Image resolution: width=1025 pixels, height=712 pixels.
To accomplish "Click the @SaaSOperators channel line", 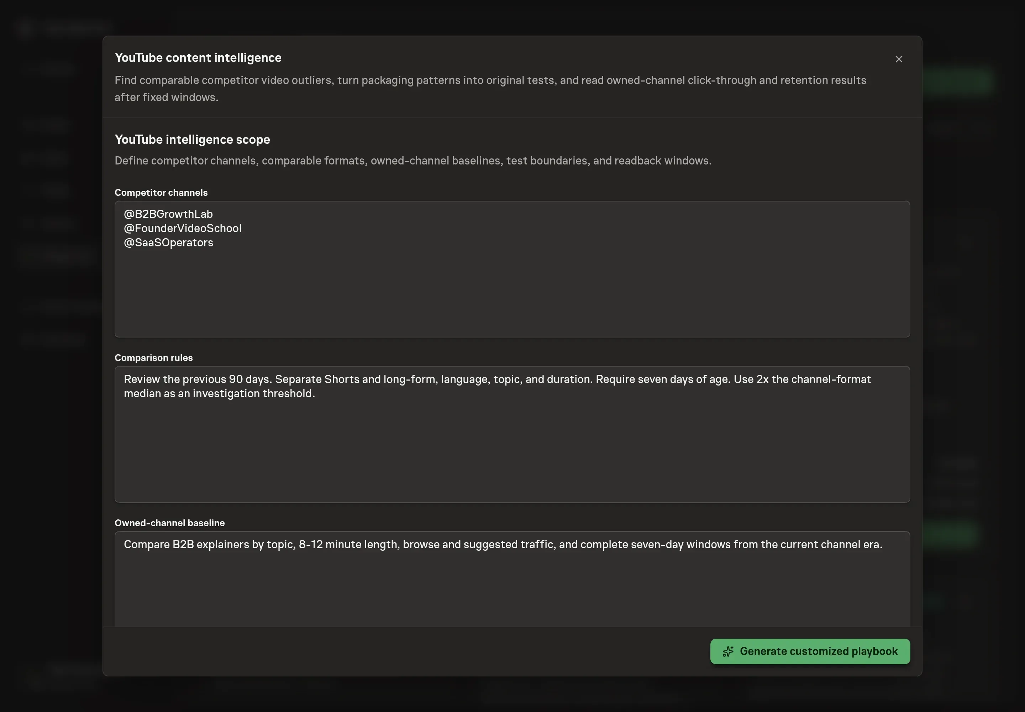I will pos(168,243).
